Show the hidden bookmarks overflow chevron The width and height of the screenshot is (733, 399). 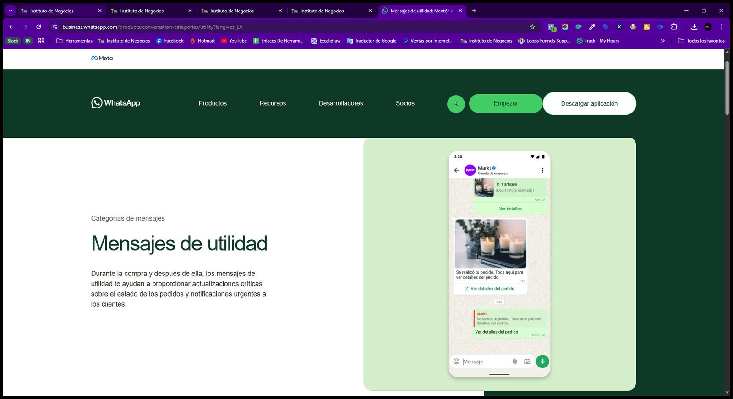click(662, 41)
